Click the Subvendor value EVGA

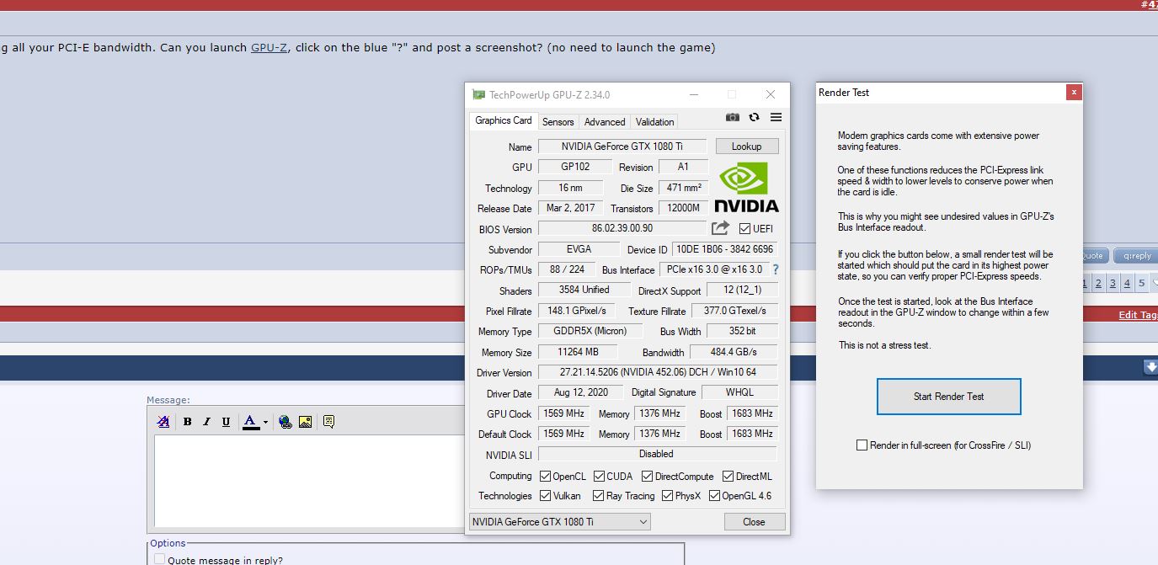(579, 249)
